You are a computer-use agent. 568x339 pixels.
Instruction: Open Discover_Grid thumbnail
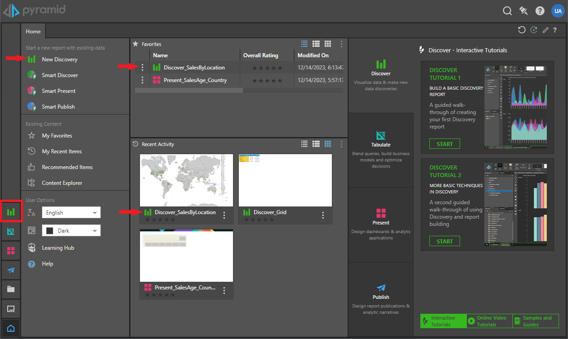[x=285, y=180]
